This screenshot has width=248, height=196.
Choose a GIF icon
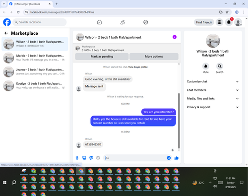tap(98, 158)
